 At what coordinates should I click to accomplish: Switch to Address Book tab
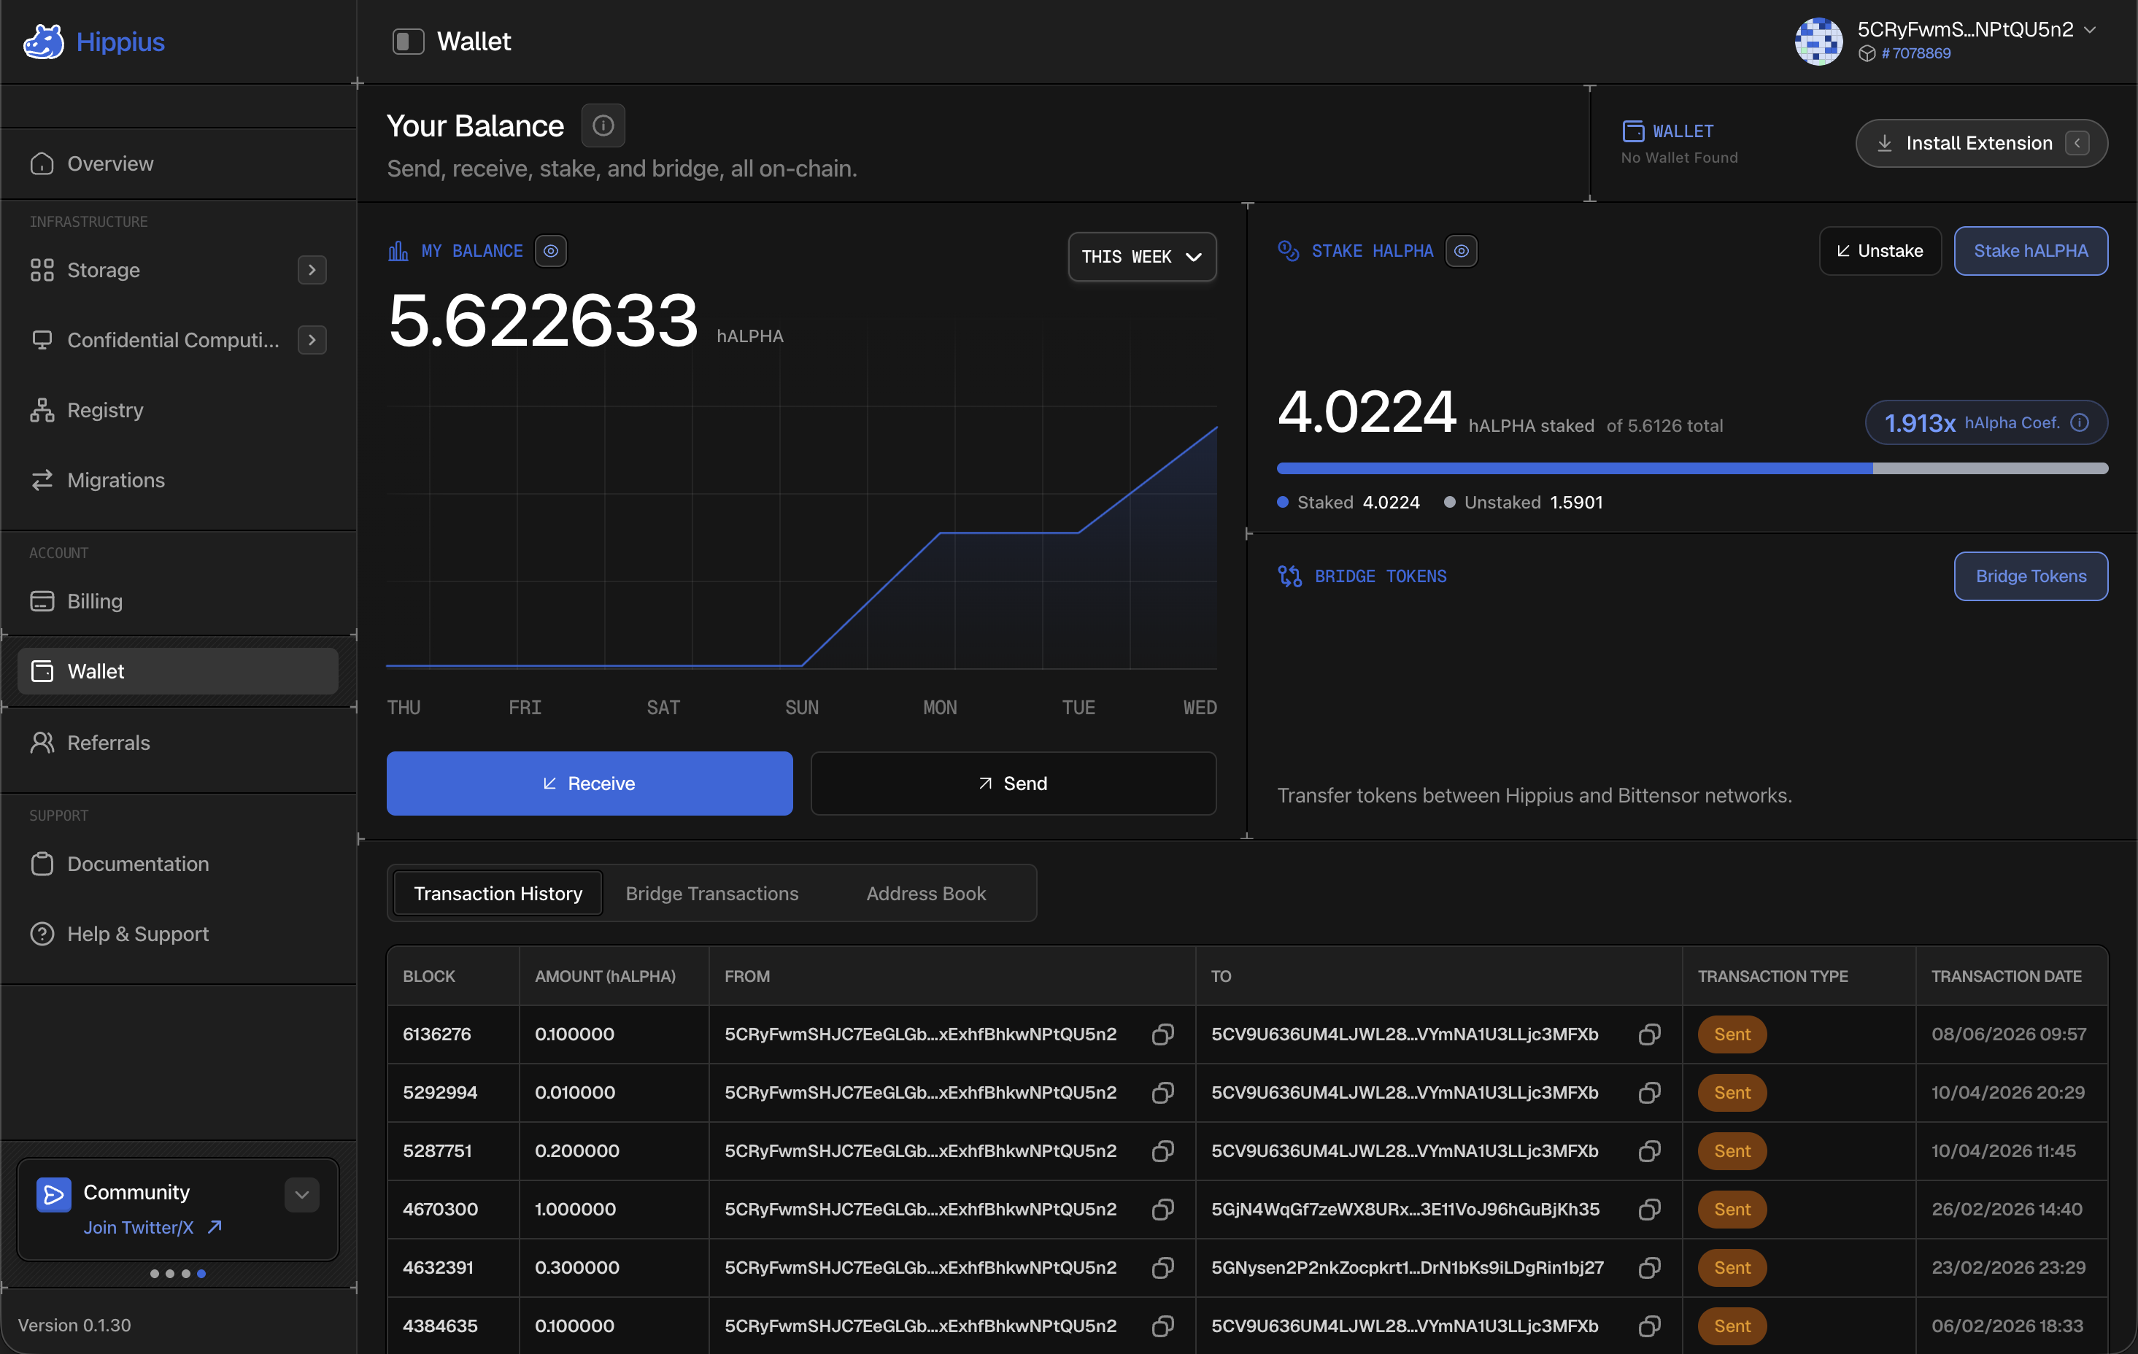point(926,893)
